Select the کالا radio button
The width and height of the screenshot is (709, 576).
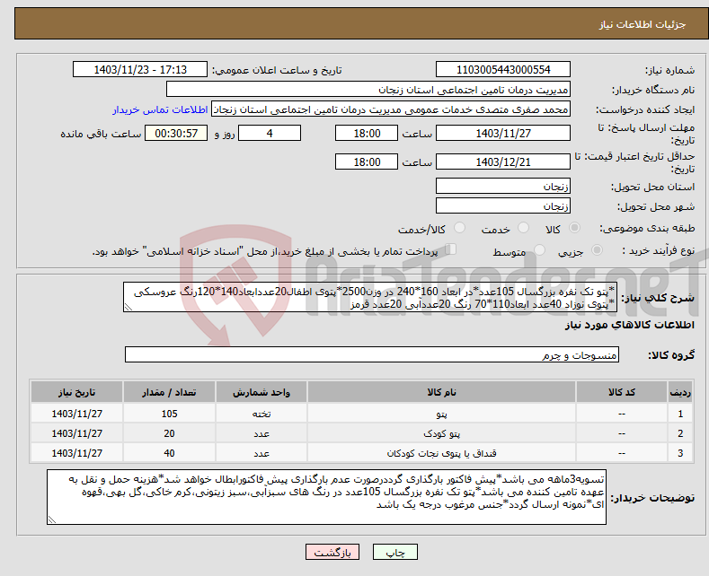point(575,230)
